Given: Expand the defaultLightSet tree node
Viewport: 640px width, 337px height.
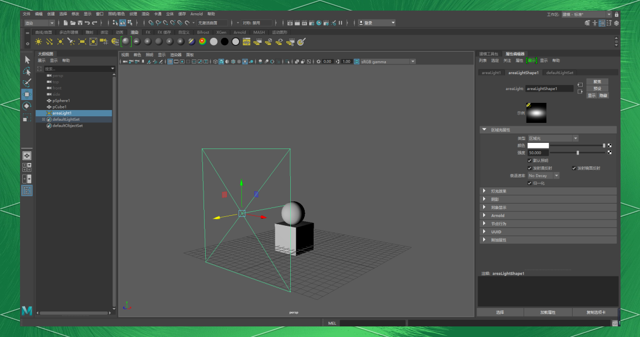Looking at the screenshot, I should [44, 120].
